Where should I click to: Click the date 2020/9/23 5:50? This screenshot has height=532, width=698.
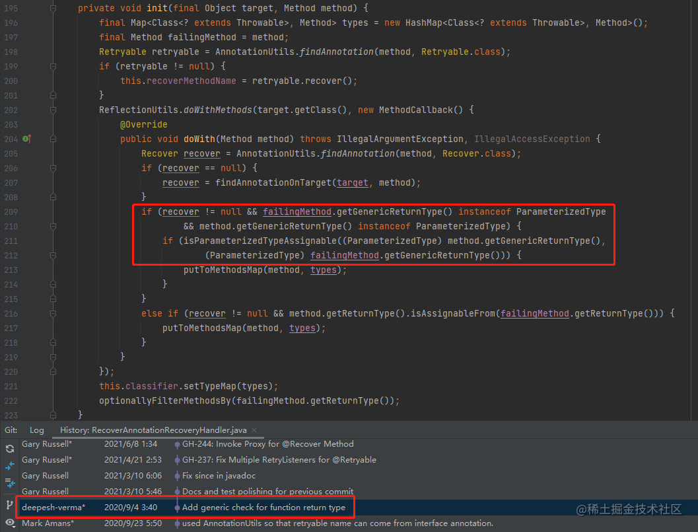[x=133, y=523]
